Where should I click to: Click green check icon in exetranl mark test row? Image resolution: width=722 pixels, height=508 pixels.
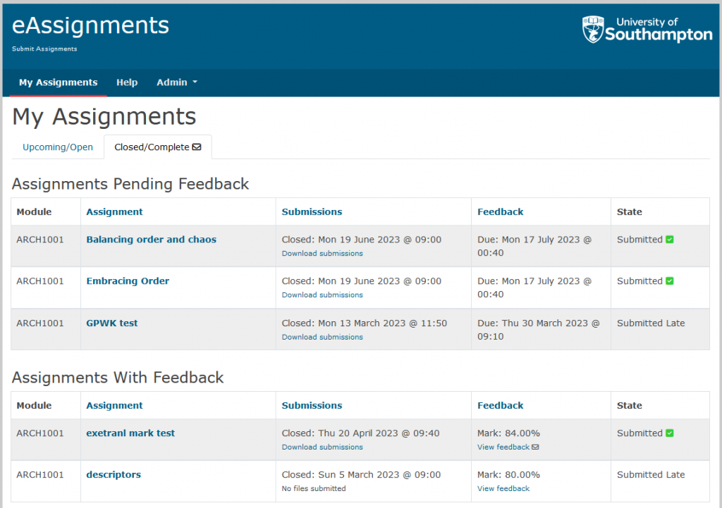click(670, 433)
